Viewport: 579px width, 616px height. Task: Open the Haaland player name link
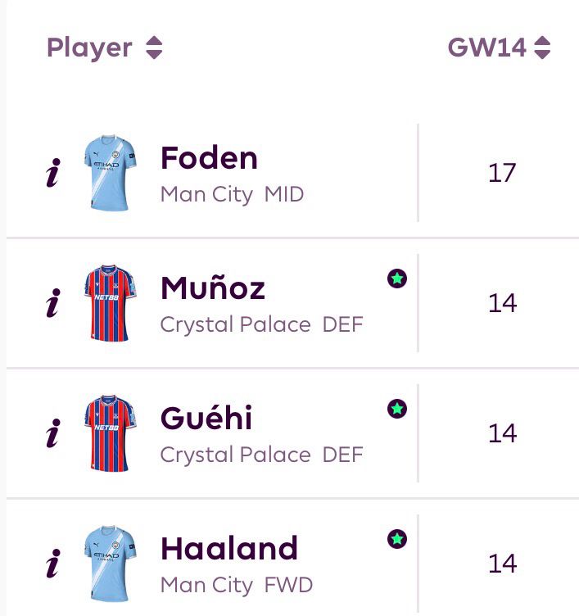point(229,548)
